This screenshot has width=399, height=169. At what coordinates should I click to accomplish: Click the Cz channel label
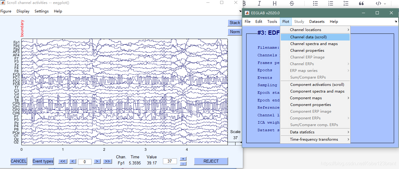click(x=17, y=94)
